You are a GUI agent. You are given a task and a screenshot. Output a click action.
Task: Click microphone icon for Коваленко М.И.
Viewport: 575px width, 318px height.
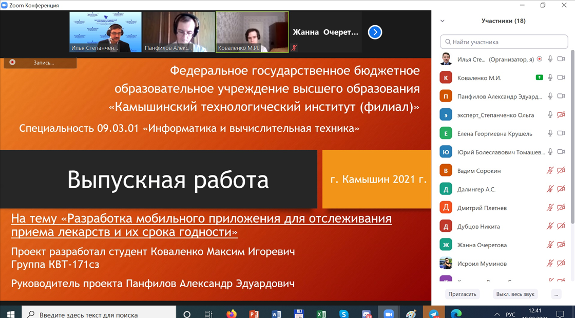point(550,78)
